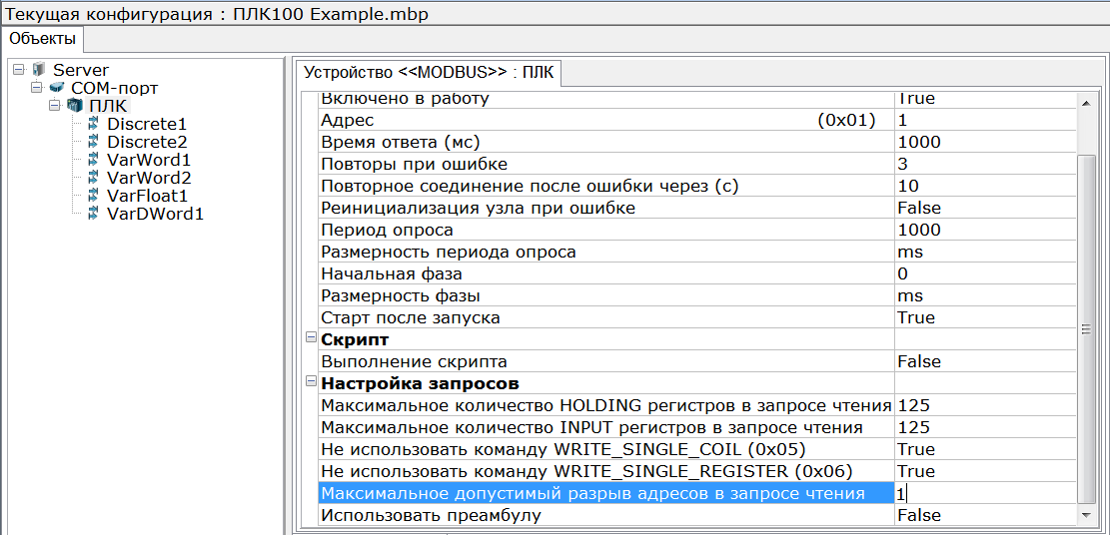This screenshot has width=1110, height=535.
Task: Click the Discrete1 tag icon
Action: [93, 124]
